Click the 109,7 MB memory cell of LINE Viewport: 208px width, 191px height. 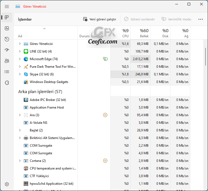140,51
